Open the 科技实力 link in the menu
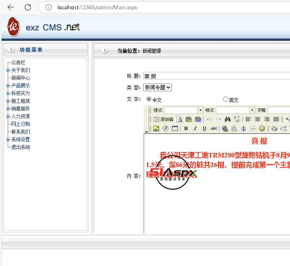This screenshot has height=266, width=290. [20, 93]
